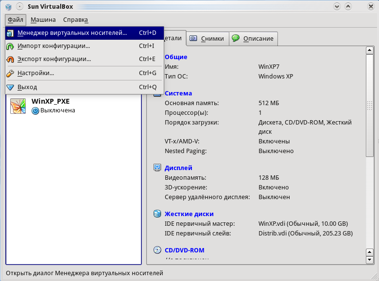This screenshot has width=379, height=281.
Task: Click the 512 МБ memory value
Action: click(x=269, y=103)
